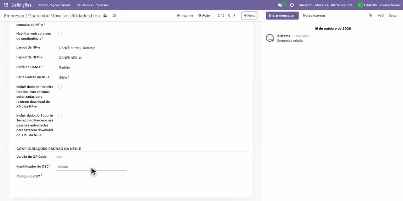Click Seguir to follow the record
The image size is (403, 201).
(x=394, y=15)
